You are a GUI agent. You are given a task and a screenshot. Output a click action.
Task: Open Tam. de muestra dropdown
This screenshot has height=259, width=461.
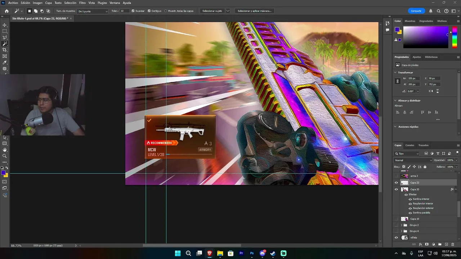[93, 11]
